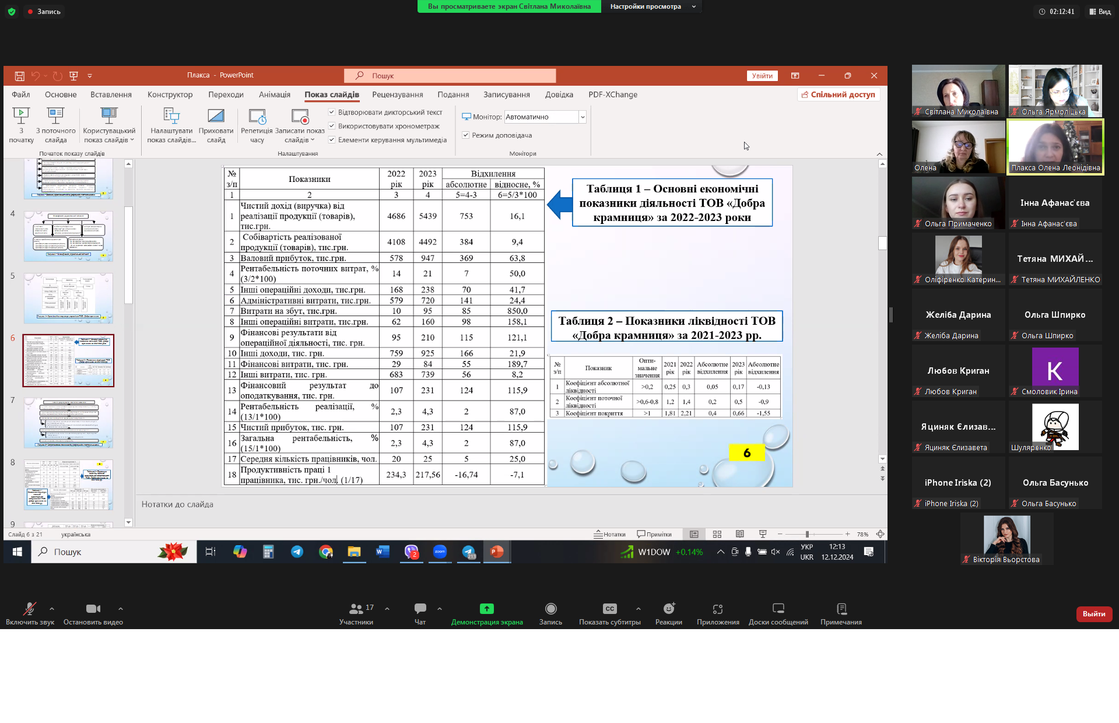Switch to the Переходи ribbon tab
Image resolution: width=1119 pixels, height=723 pixels.
pyautogui.click(x=226, y=94)
